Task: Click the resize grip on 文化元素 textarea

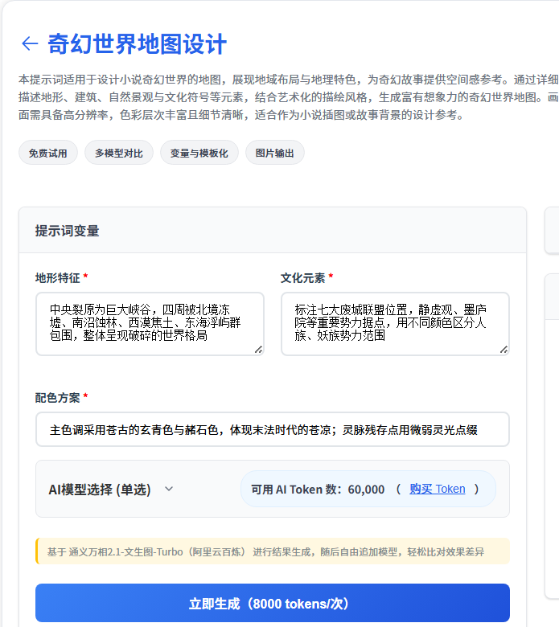Action: [x=504, y=349]
